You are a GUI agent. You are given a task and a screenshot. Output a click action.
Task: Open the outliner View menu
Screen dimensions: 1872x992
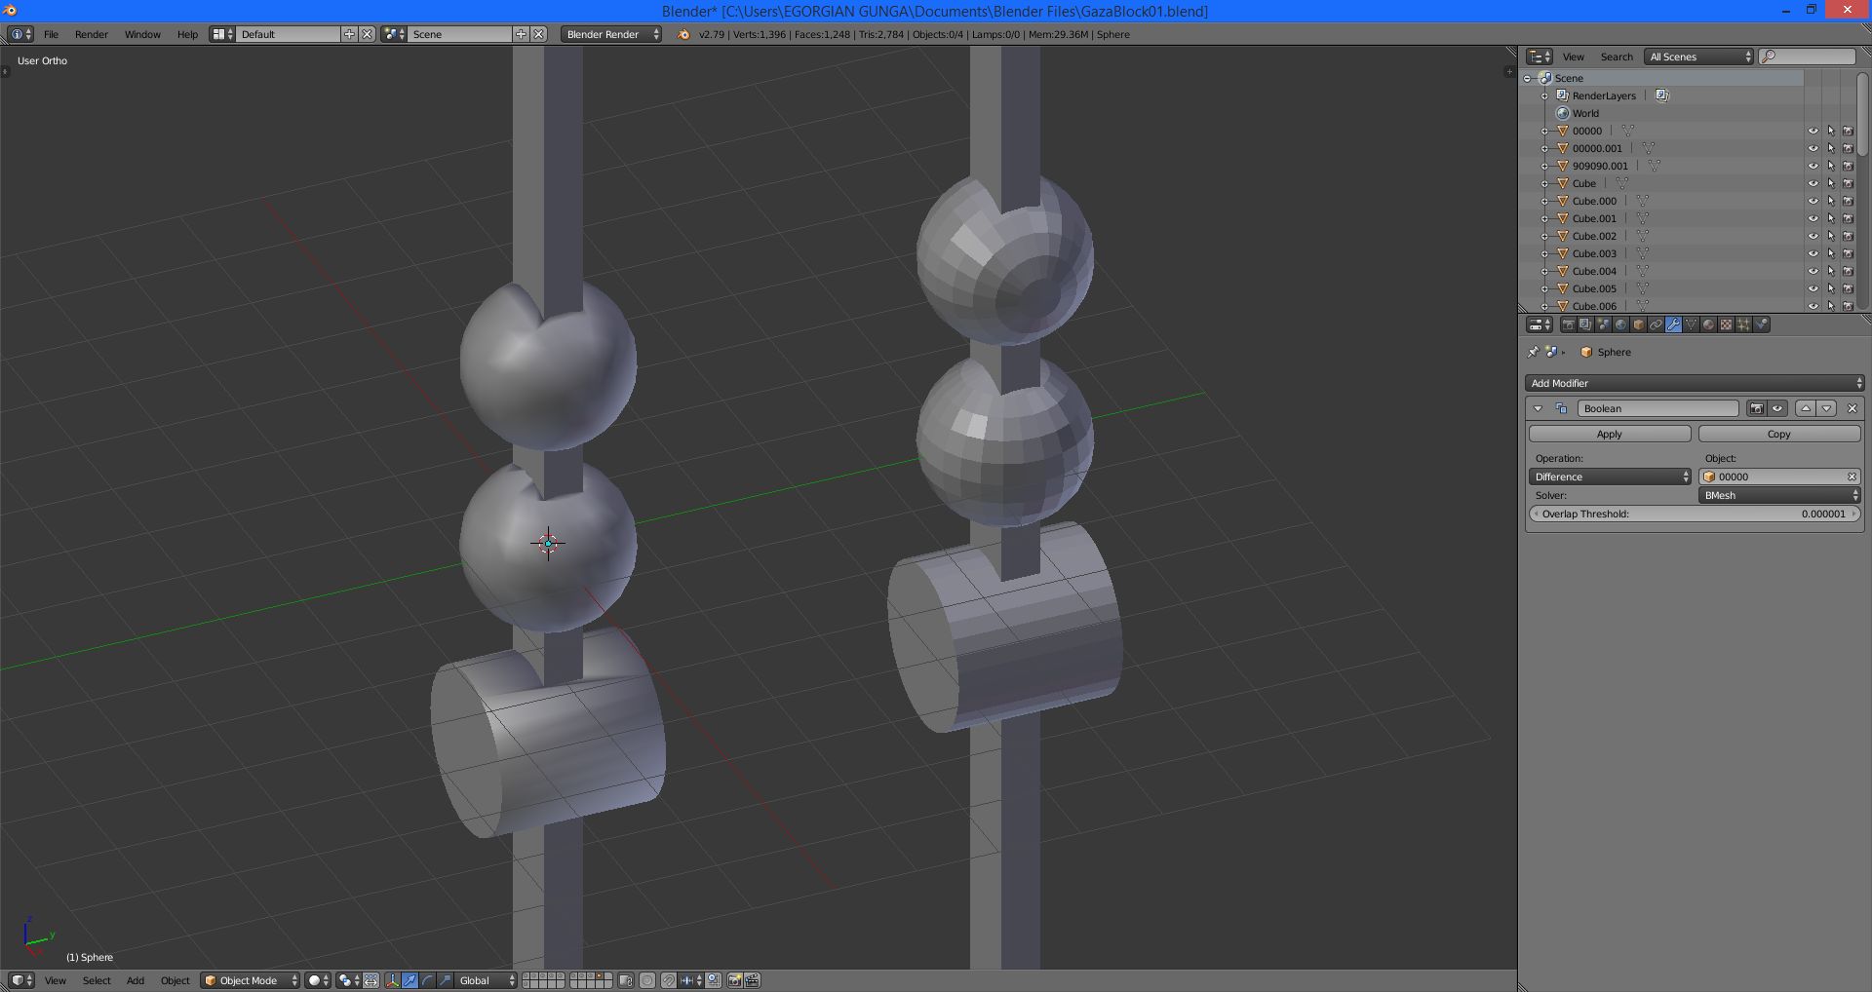point(1574,57)
